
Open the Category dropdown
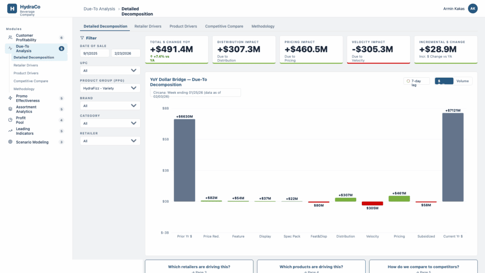pyautogui.click(x=110, y=123)
